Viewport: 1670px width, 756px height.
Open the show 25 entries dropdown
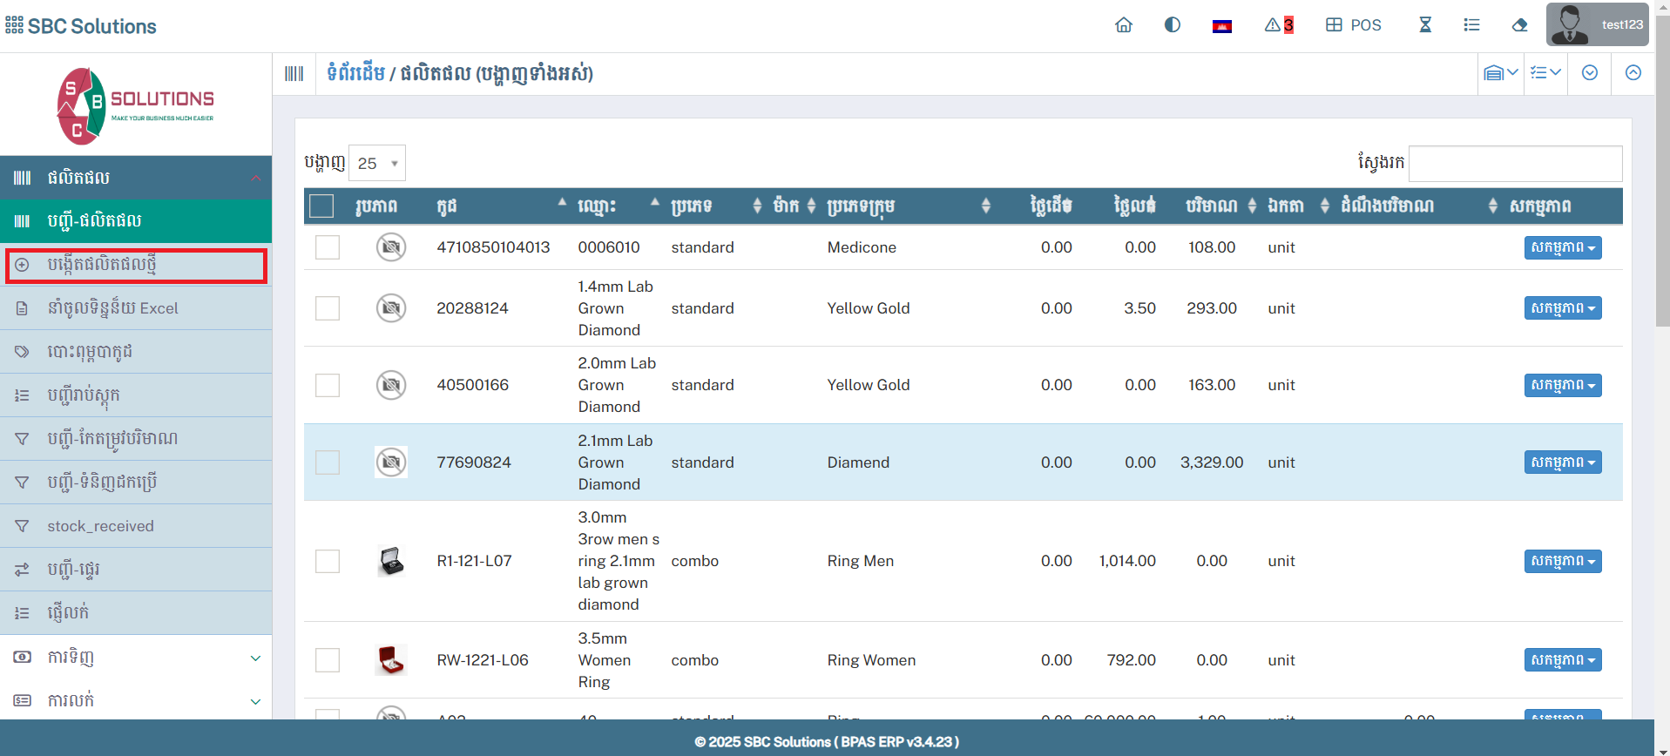pyautogui.click(x=376, y=163)
